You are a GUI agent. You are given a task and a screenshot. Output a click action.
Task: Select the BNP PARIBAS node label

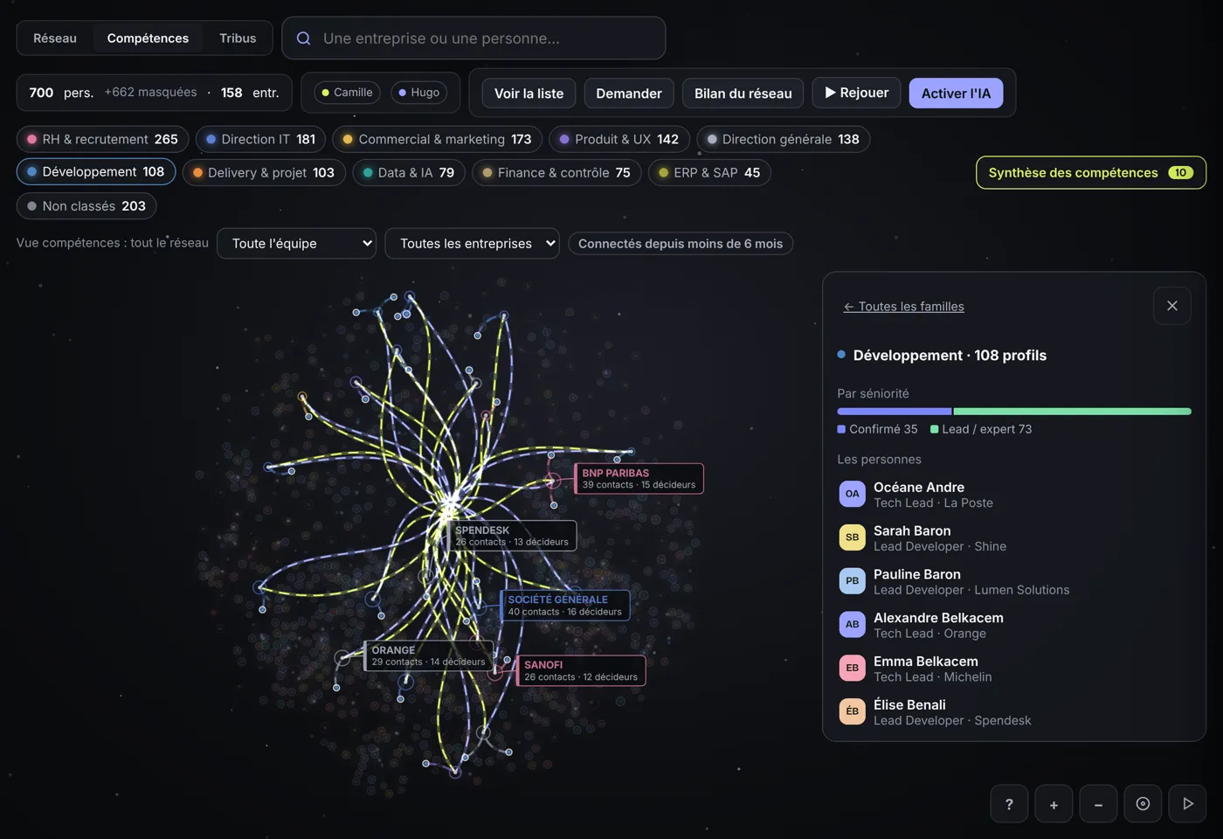(x=639, y=478)
